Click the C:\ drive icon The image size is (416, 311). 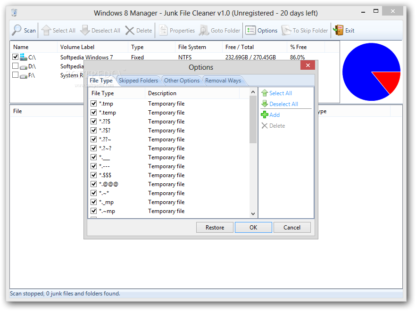point(24,57)
